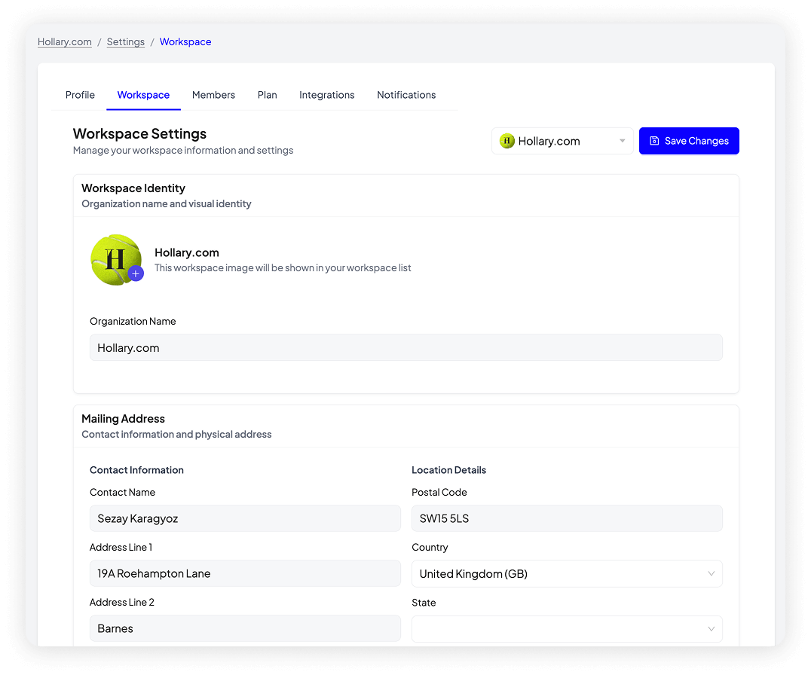
Task: Focus the Contact Name field
Action: pos(245,518)
